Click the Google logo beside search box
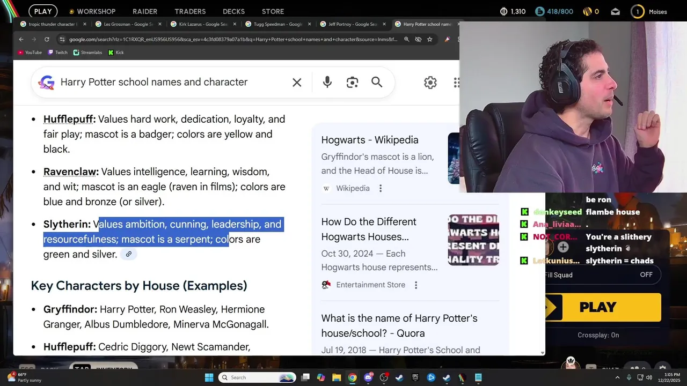687x386 pixels. coord(47,82)
